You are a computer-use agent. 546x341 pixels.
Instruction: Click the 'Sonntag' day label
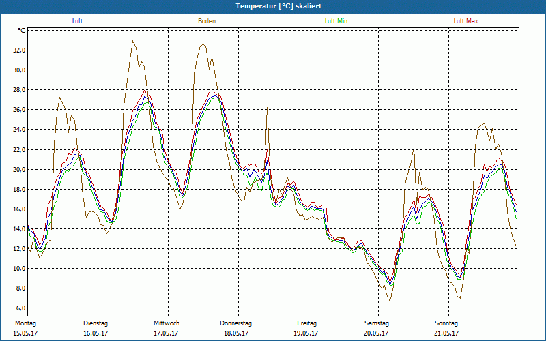tap(446, 323)
